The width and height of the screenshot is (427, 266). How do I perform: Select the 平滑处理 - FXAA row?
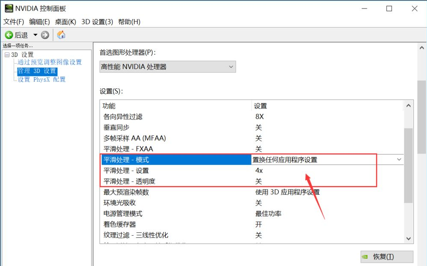(x=252, y=149)
